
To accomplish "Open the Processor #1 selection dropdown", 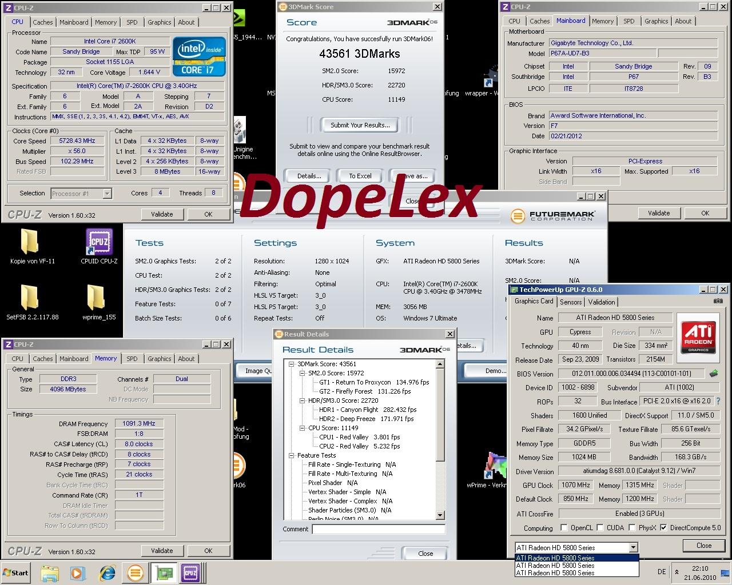I will tap(107, 194).
